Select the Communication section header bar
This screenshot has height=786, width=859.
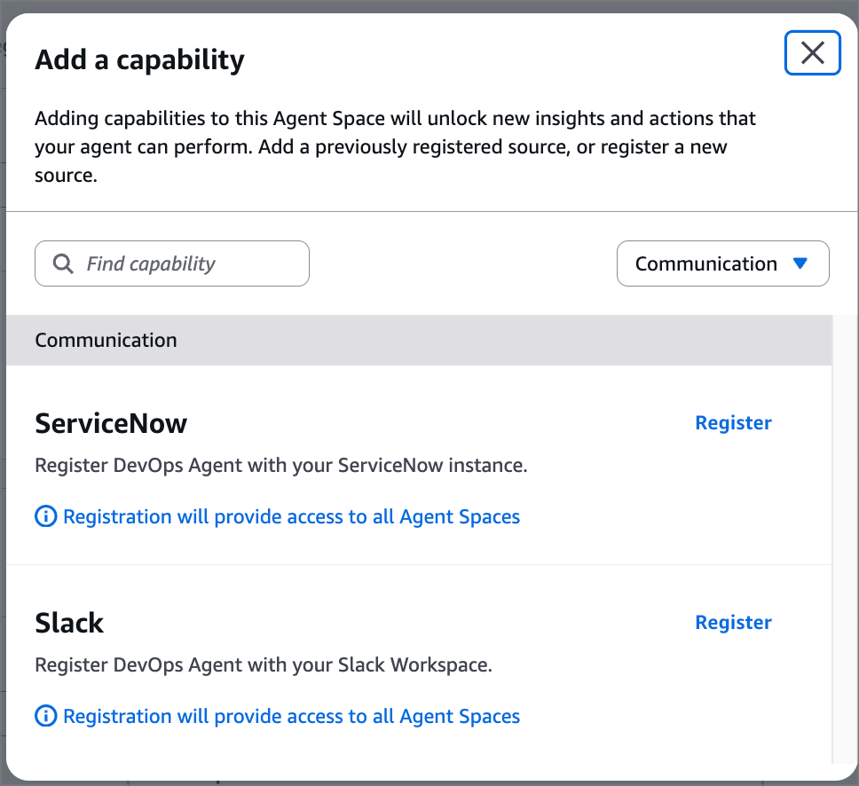coord(418,340)
